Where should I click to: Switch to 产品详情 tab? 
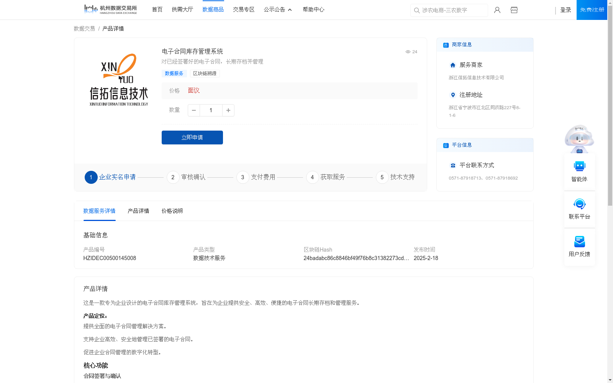point(138,211)
